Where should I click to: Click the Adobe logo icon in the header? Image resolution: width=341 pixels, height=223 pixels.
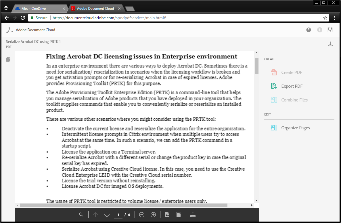click(x=330, y=30)
